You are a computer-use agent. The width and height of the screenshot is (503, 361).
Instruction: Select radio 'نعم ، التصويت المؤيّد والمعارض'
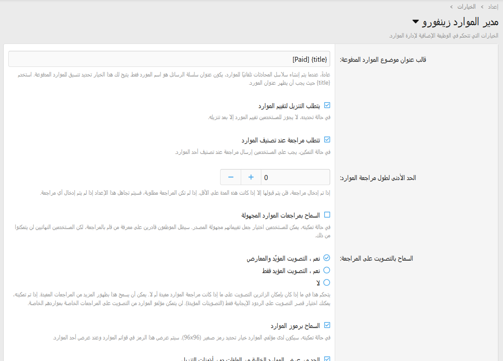(x=327, y=258)
